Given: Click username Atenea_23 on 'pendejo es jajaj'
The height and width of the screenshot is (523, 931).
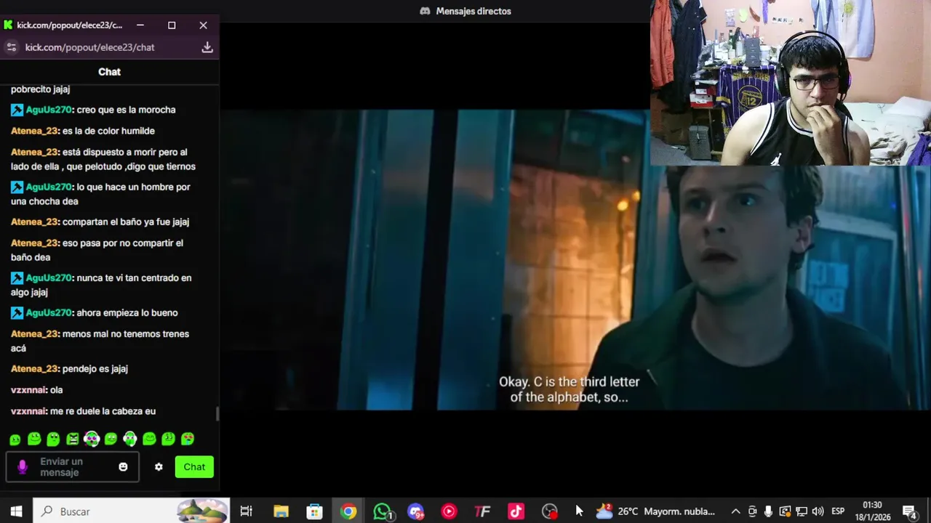Looking at the screenshot, I should pyautogui.click(x=34, y=369).
